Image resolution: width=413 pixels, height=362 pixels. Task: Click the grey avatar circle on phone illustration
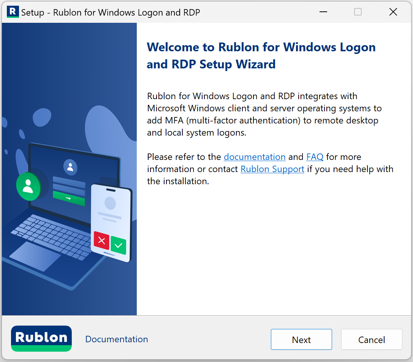click(x=110, y=203)
